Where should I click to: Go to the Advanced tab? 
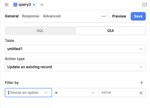(52, 16)
